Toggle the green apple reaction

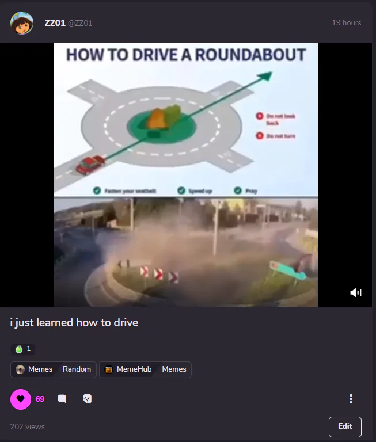tap(23, 349)
